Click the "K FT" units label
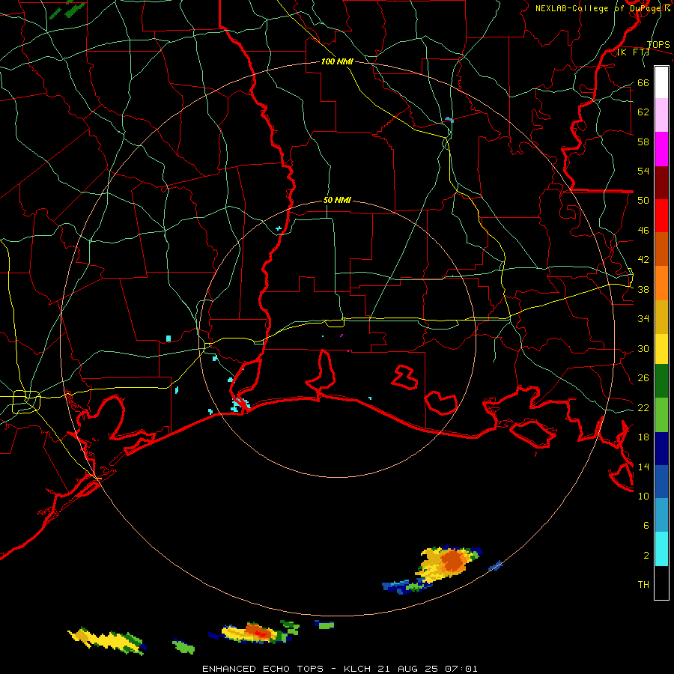 pyautogui.click(x=633, y=52)
